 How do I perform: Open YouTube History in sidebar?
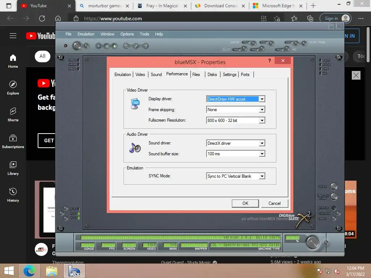pyautogui.click(x=13, y=195)
